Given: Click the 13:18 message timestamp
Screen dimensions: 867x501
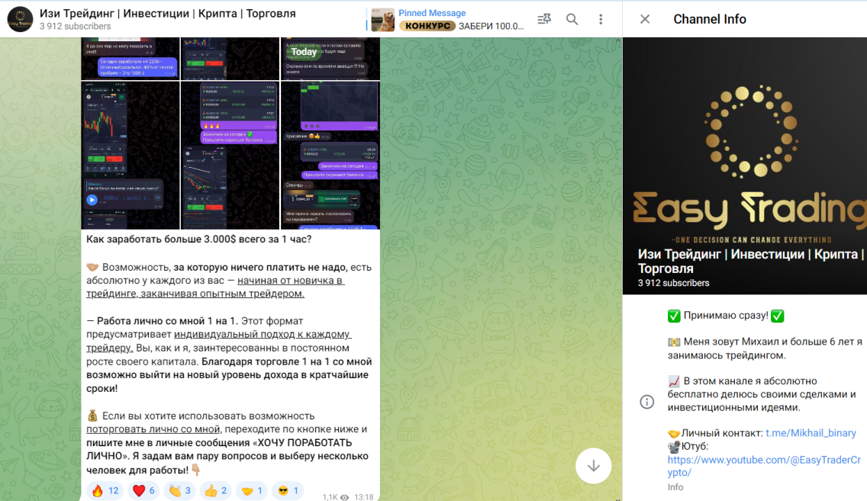Looking at the screenshot, I should click(363, 497).
